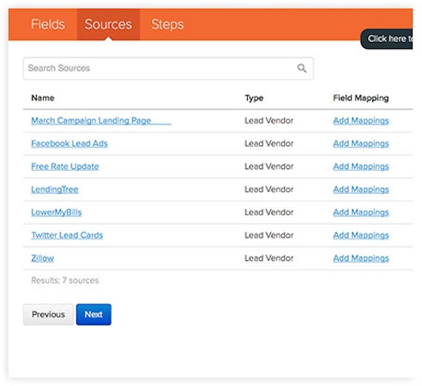
Task: Add Mappings for Free Rate Update
Action: [361, 166]
